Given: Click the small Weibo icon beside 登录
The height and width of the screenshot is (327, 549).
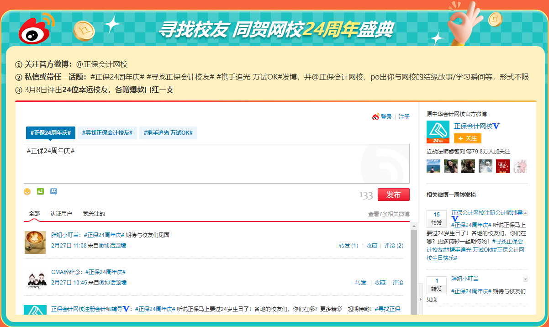Looking at the screenshot, I should (375, 117).
